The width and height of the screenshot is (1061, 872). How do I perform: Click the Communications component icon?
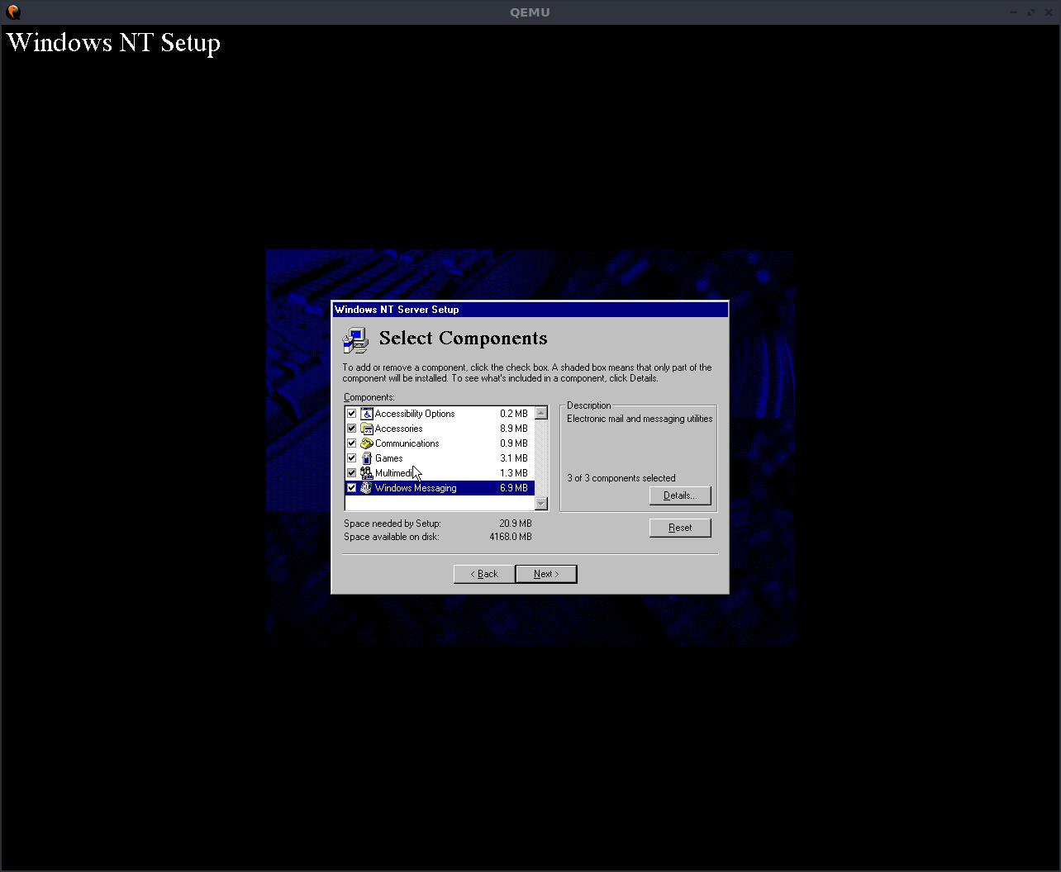pos(367,443)
